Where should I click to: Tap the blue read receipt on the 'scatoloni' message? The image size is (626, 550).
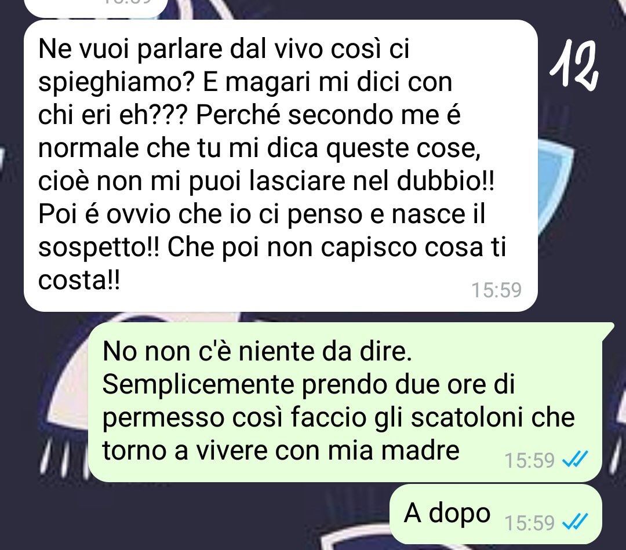575,460
